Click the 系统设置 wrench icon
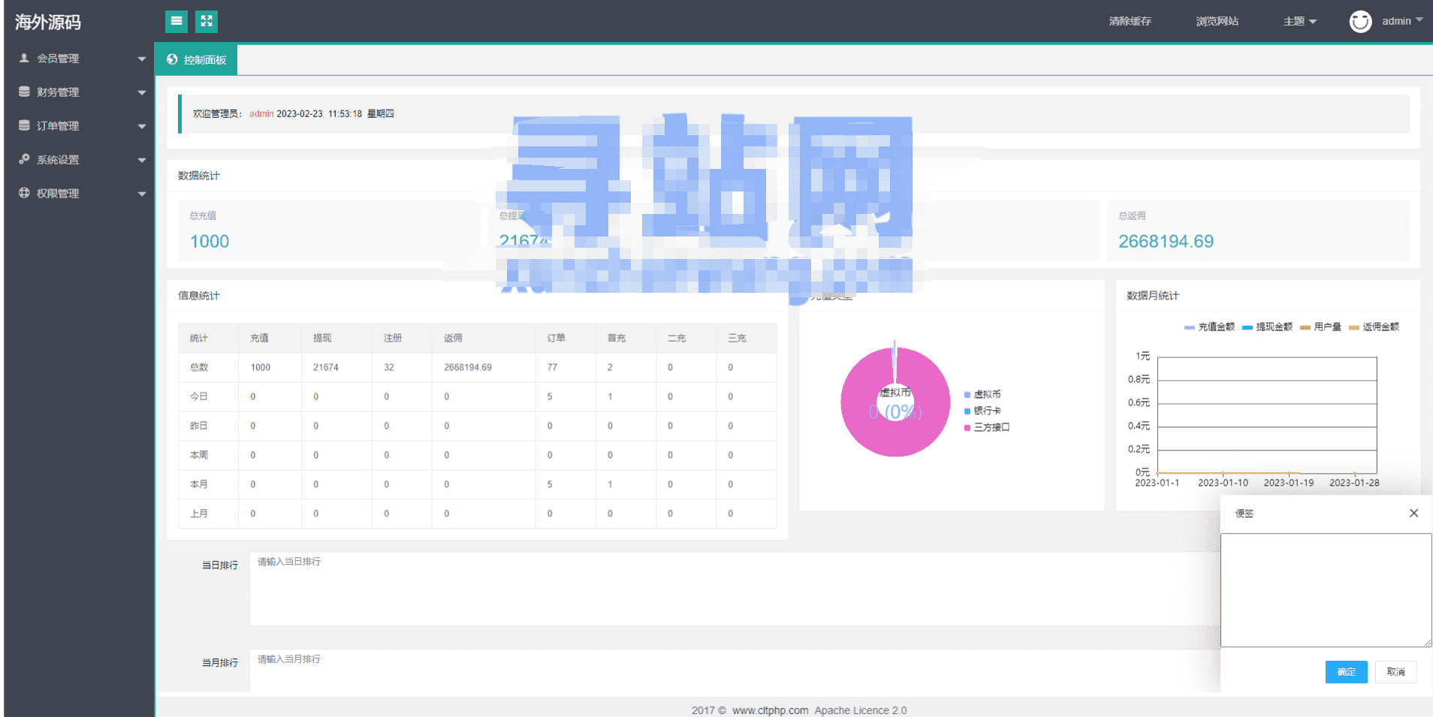 coord(24,159)
